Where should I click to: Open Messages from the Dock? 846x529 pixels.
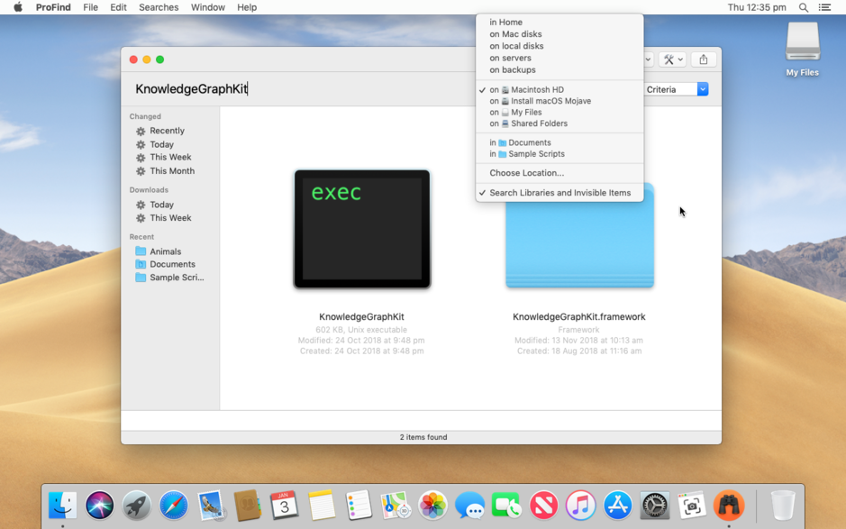tap(469, 506)
